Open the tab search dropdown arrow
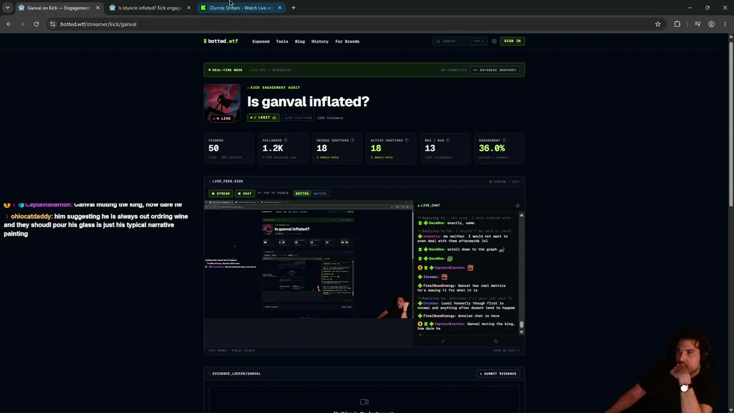Viewport: 734px width, 413px height. (x=7, y=8)
